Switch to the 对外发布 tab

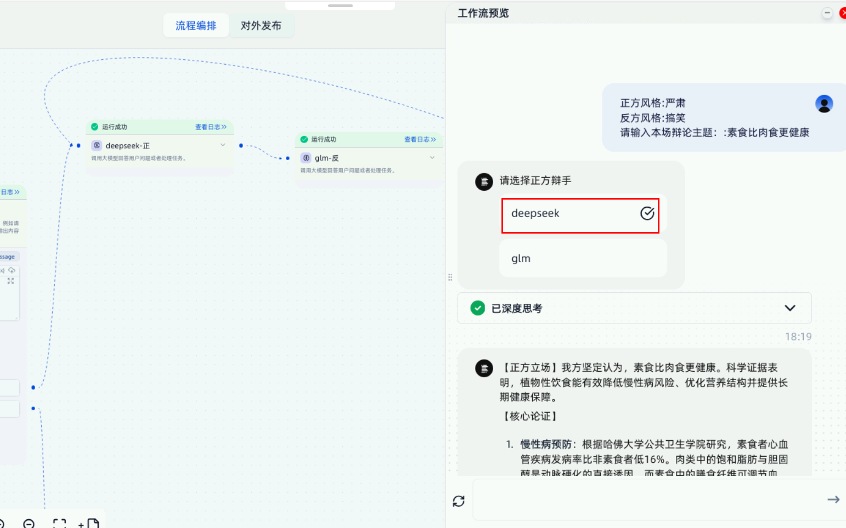[261, 26]
